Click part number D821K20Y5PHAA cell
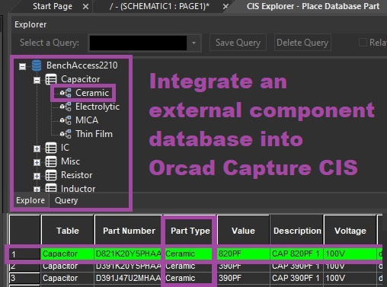Image resolution: width=387 pixels, height=287 pixels. point(128,254)
